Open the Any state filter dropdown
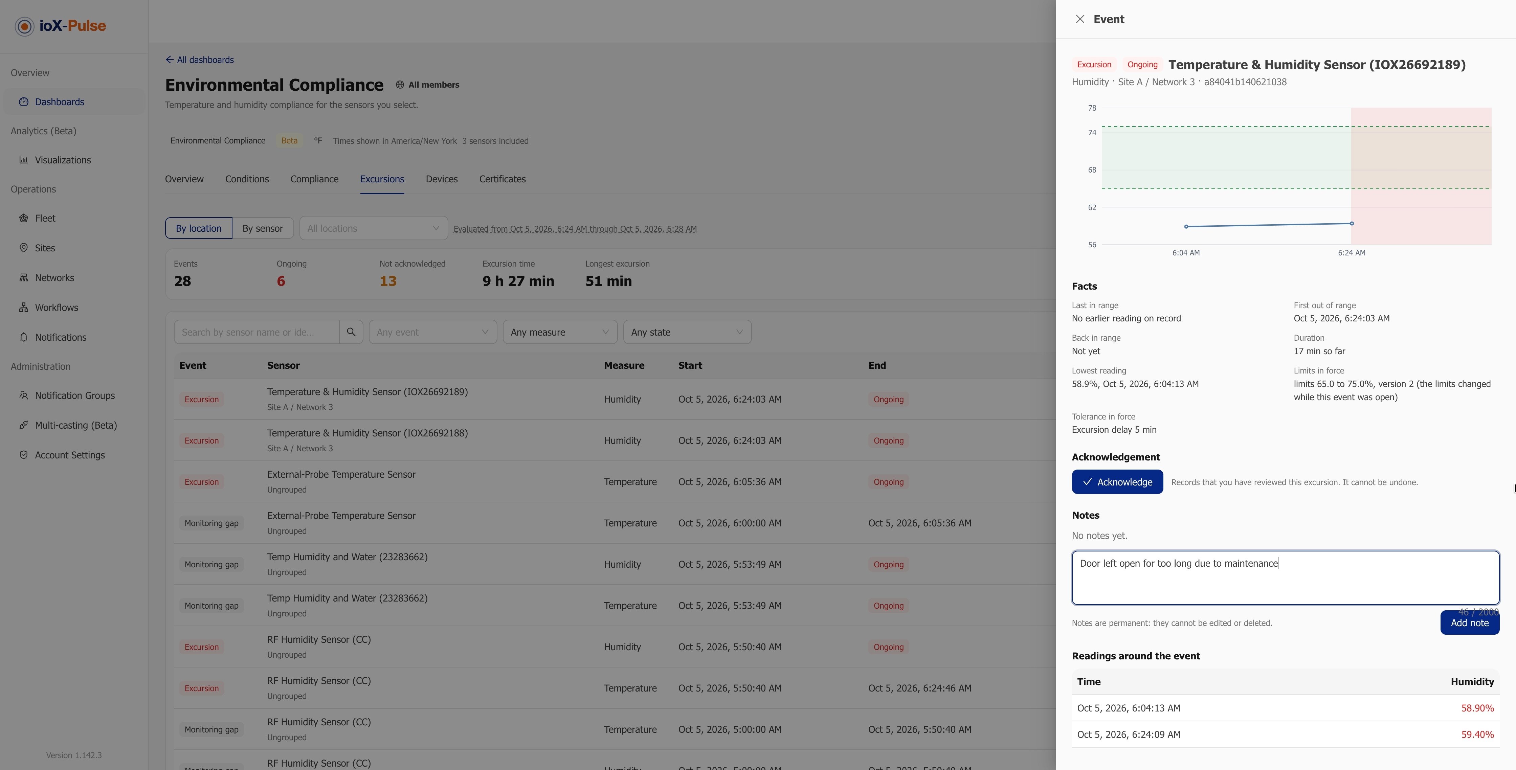The width and height of the screenshot is (1516, 770). tap(687, 332)
